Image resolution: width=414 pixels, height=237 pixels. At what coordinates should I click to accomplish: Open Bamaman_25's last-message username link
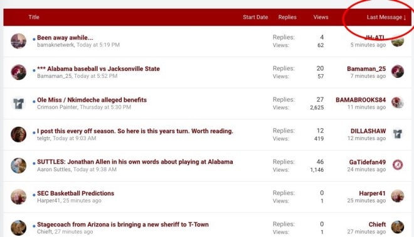tap(366, 69)
